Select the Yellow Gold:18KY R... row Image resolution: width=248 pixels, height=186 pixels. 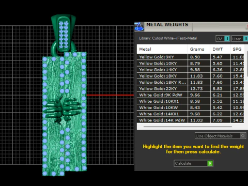click(x=190, y=82)
